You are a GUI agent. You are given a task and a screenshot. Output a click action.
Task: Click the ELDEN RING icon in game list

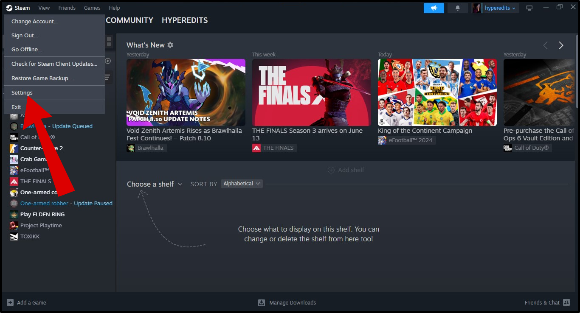pos(14,215)
